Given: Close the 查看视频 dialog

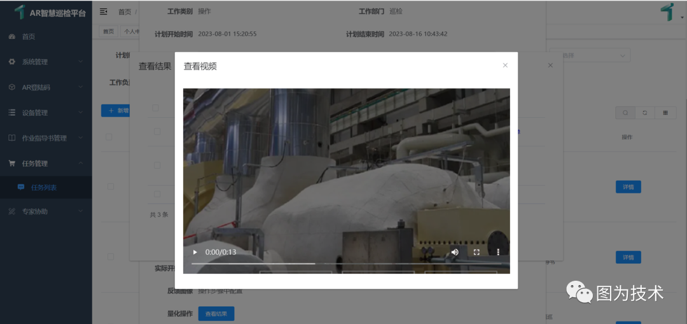Looking at the screenshot, I should (505, 66).
